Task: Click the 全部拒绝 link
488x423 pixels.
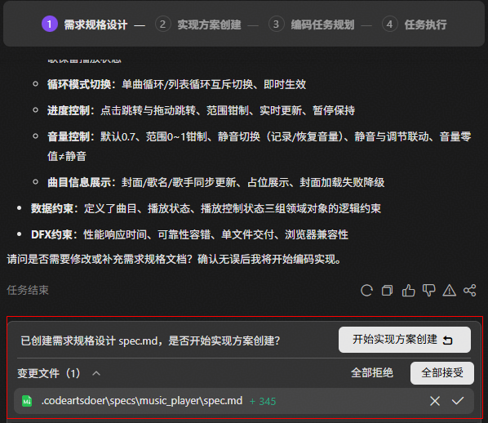Action: click(x=372, y=373)
